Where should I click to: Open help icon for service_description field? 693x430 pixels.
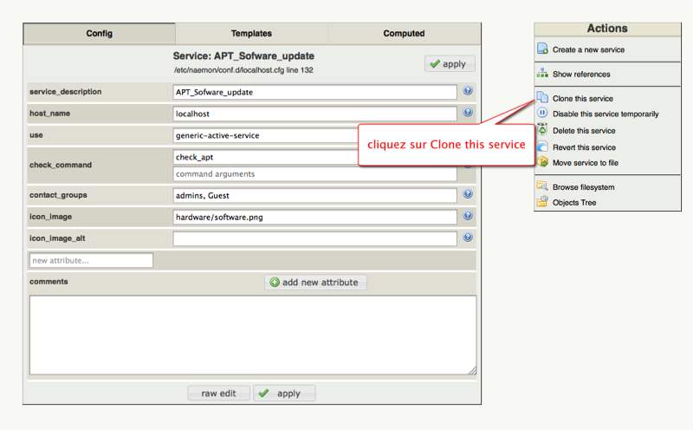click(x=468, y=91)
